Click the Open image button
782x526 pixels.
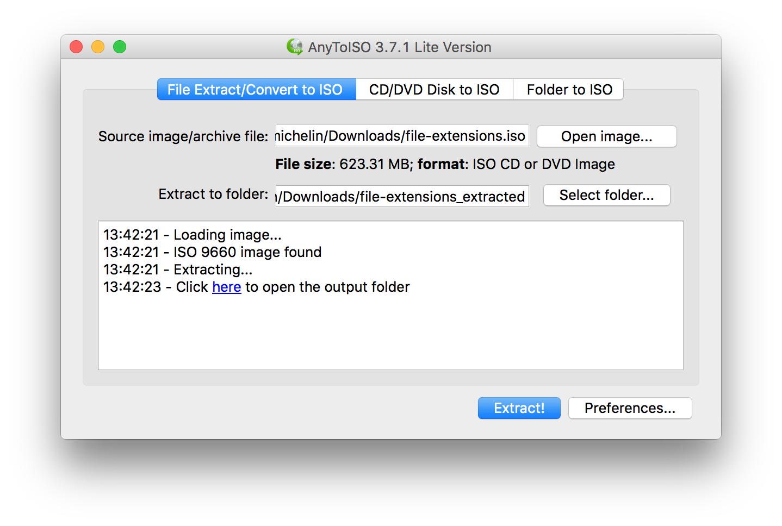click(x=606, y=136)
